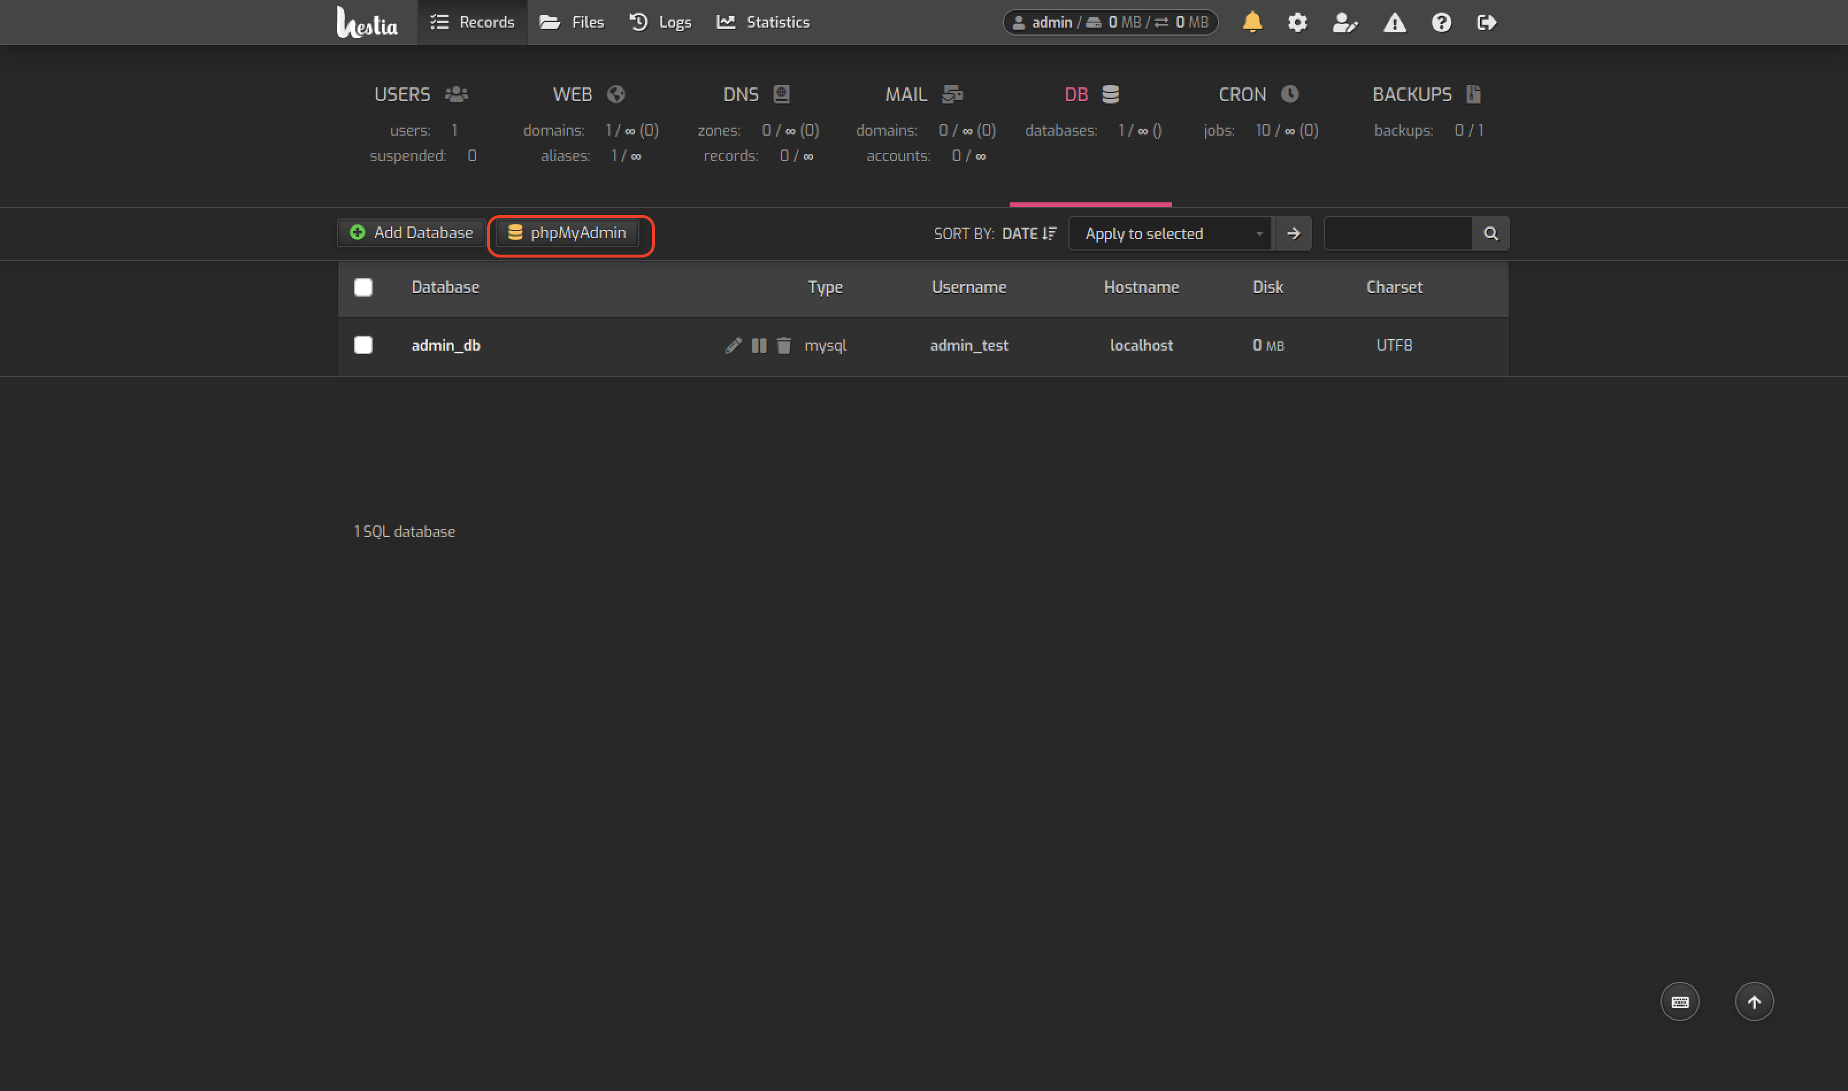Switch to the DNS tab
Image resolution: width=1848 pixels, height=1091 pixels.
point(757,95)
